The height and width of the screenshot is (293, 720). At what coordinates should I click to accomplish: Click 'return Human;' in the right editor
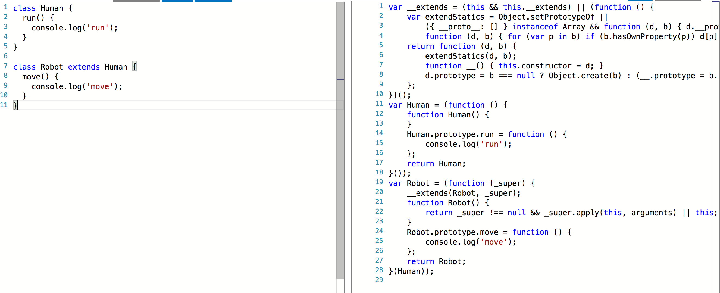[436, 164]
